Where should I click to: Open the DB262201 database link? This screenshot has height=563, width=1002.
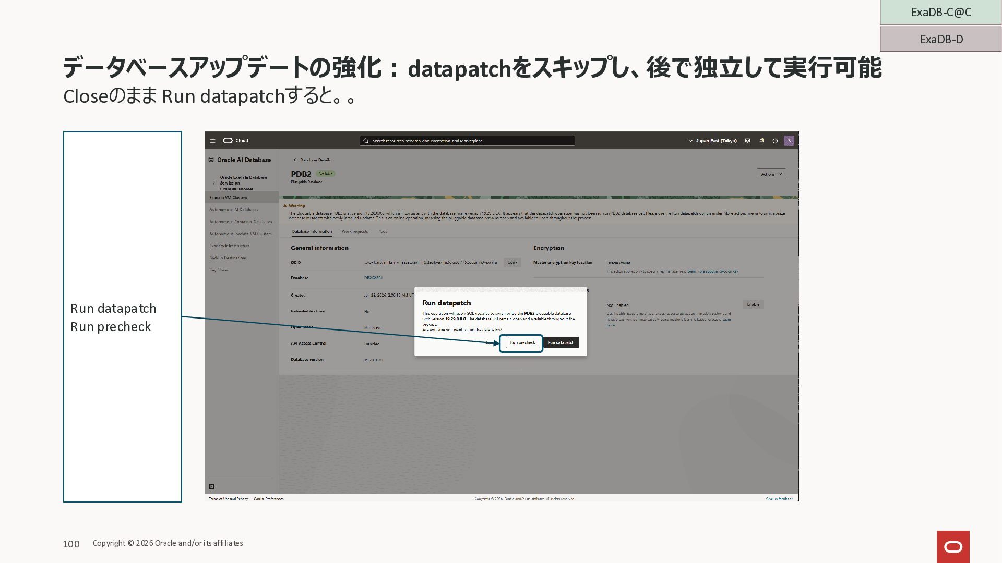coord(373,278)
